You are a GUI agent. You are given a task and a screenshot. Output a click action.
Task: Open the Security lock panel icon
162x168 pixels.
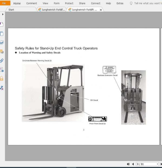[x=2, y=78]
